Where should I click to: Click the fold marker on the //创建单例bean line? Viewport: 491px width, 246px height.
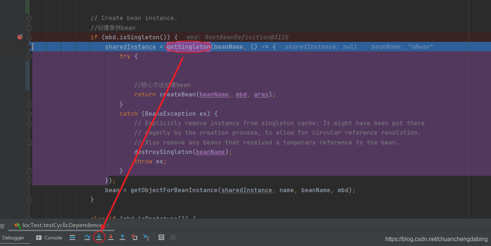pos(29,28)
